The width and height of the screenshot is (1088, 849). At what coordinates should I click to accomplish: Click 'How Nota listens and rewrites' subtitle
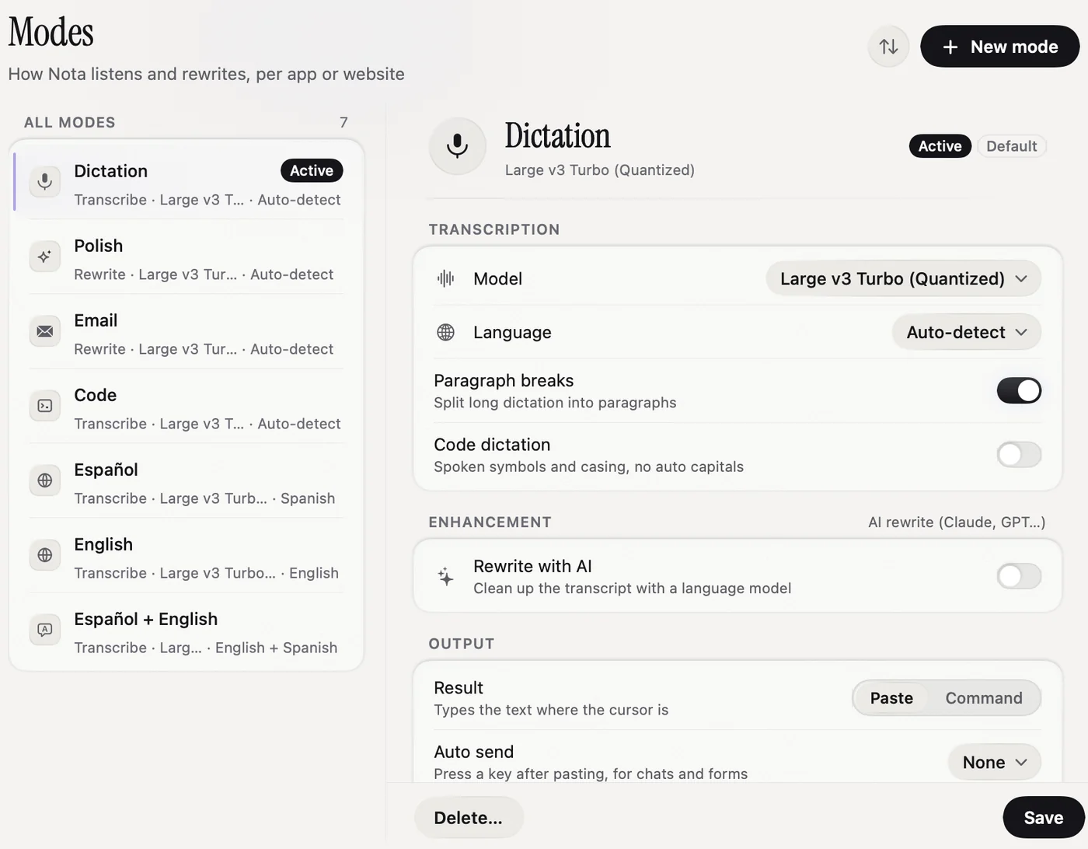click(x=206, y=74)
